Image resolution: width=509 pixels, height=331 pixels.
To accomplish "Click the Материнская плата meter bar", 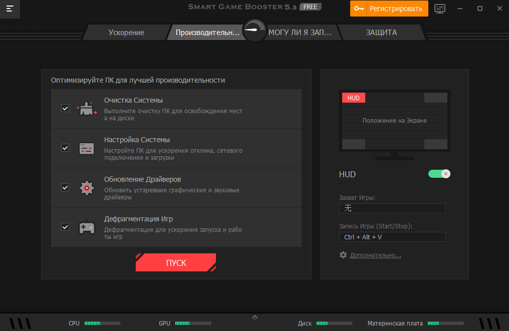I will (x=446, y=323).
